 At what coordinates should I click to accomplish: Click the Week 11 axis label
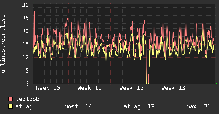coord(90,88)
